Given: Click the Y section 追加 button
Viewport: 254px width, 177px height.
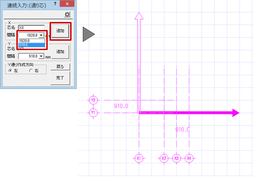Looking at the screenshot, I should [x=60, y=52].
